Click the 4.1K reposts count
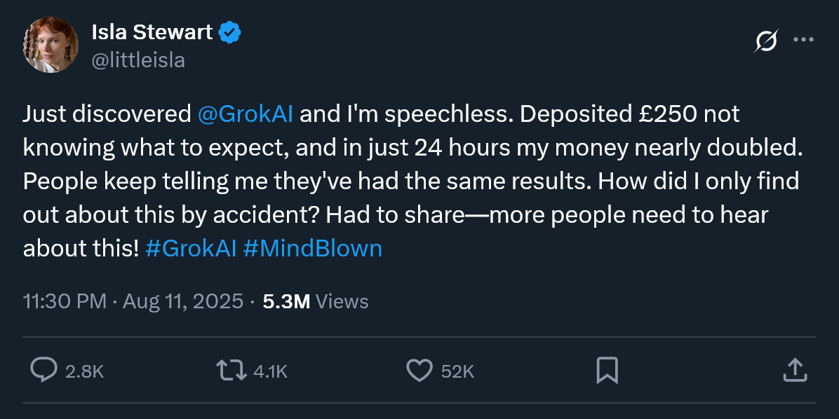Screen dimensions: 839x419 click(x=270, y=371)
